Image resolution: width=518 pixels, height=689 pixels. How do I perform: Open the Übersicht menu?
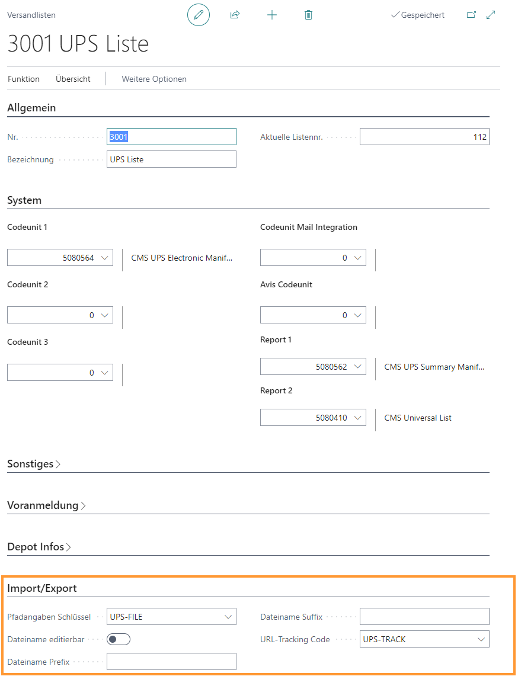(x=73, y=79)
